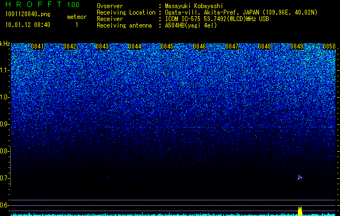Click the 0.7 kHz axis label

click(x=4, y=178)
